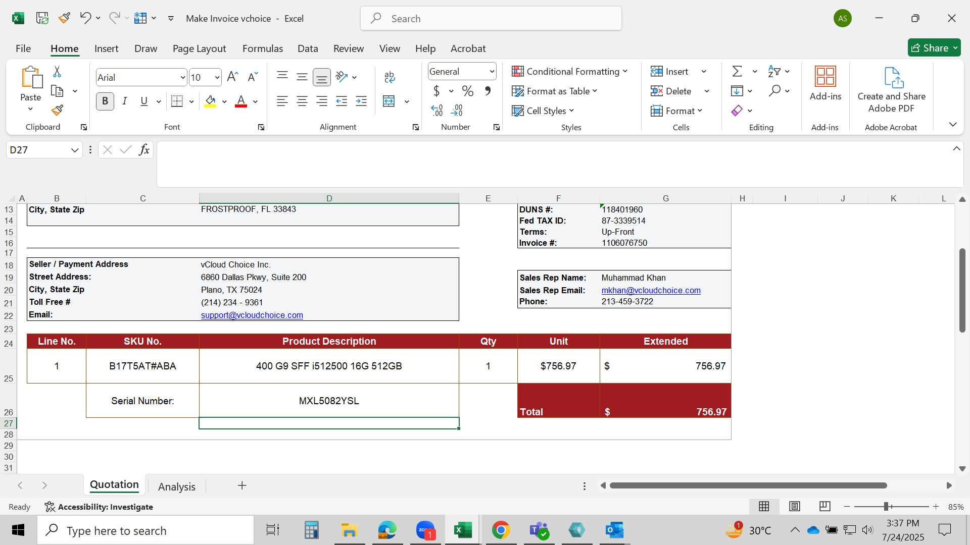Open the File menu
Image resolution: width=970 pixels, height=545 pixels.
tap(23, 48)
